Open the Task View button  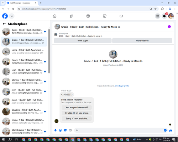click(17, 140)
